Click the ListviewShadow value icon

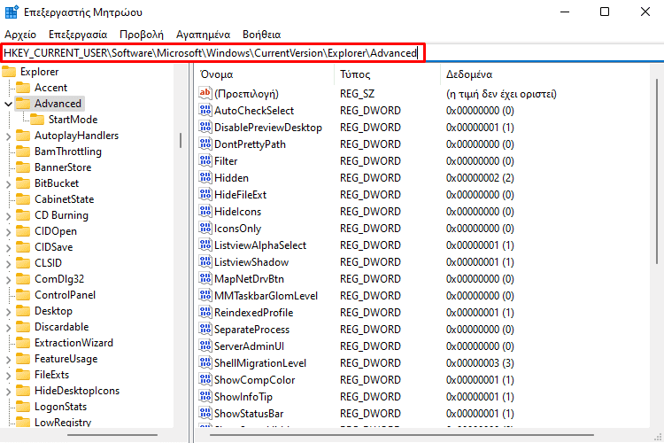tap(205, 262)
